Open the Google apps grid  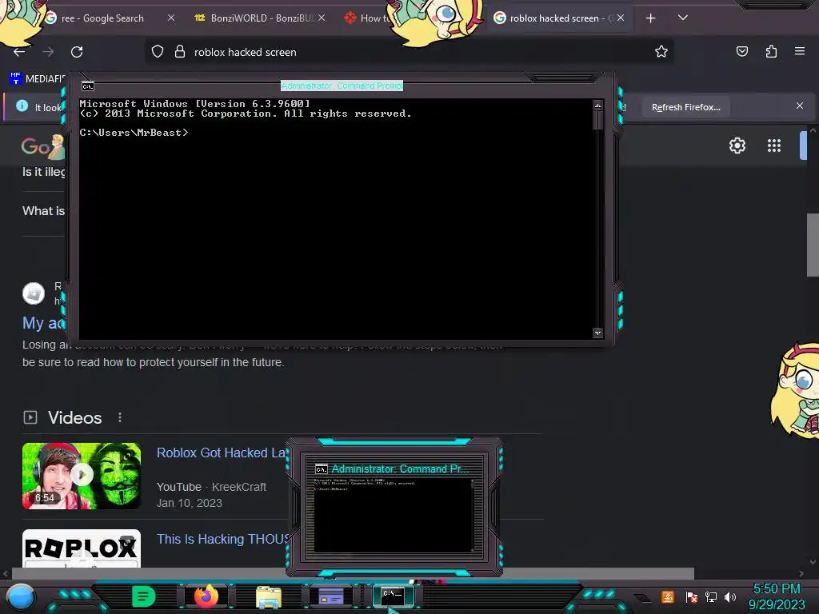(774, 146)
